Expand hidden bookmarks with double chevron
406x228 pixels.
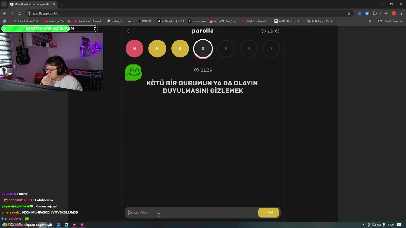coord(370,21)
